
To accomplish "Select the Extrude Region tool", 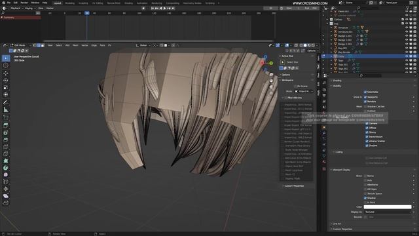I will pos(6,125).
